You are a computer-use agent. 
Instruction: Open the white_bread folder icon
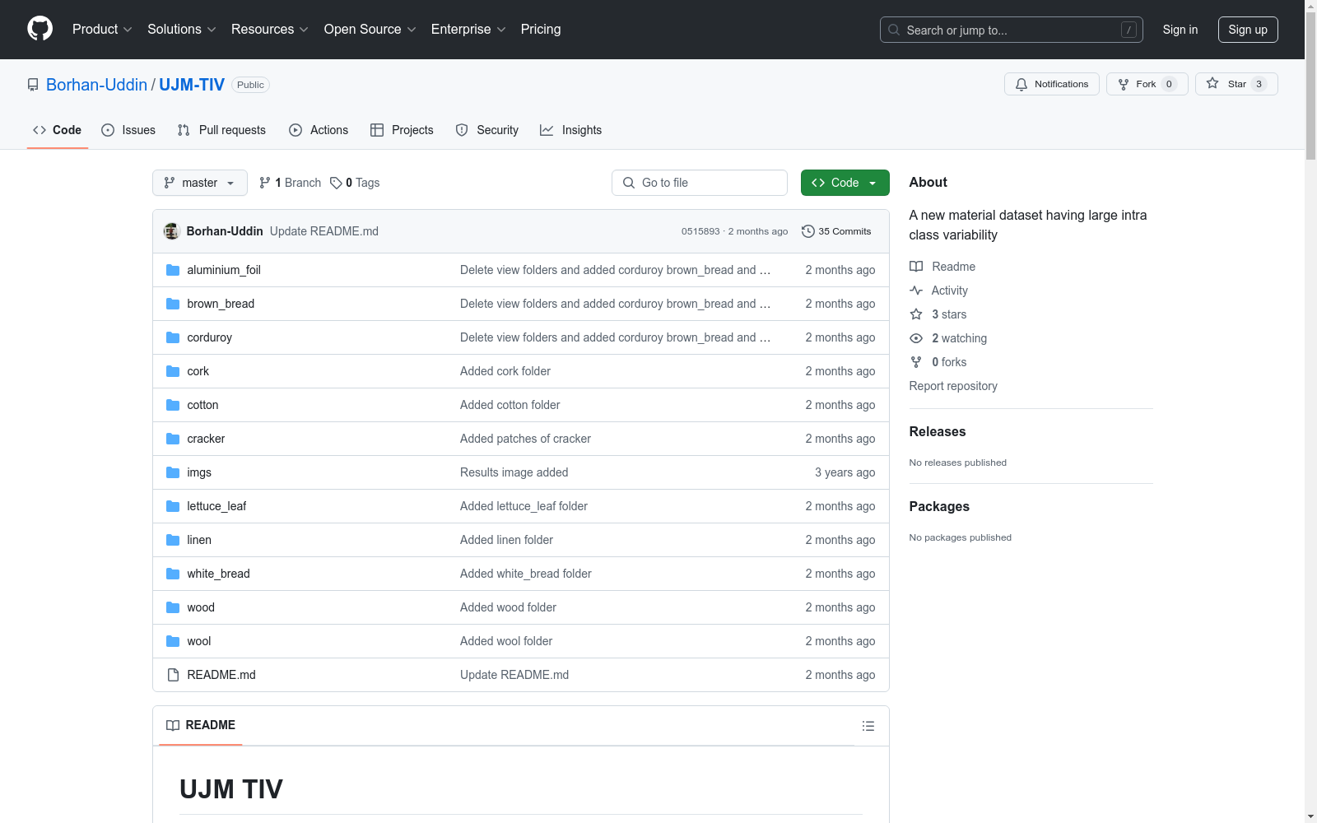click(x=173, y=574)
